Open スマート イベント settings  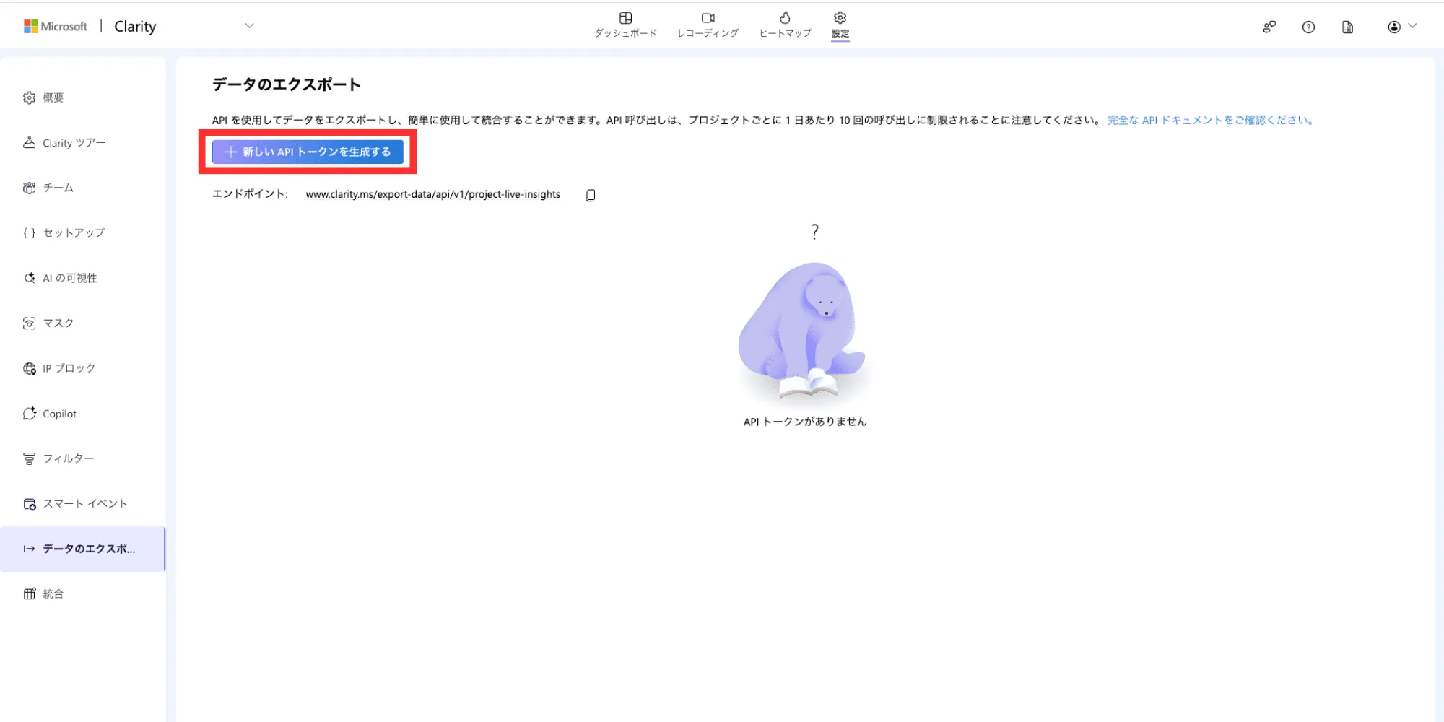click(83, 503)
